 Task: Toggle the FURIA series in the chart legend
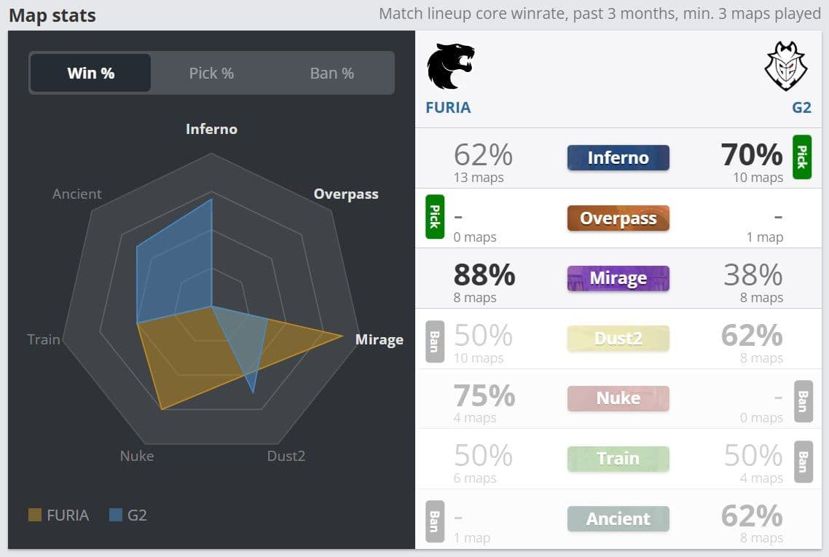pyautogui.click(x=58, y=515)
